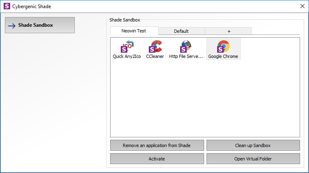Click the Http File Server icon
The width and height of the screenshot is (309, 173).
click(x=186, y=46)
